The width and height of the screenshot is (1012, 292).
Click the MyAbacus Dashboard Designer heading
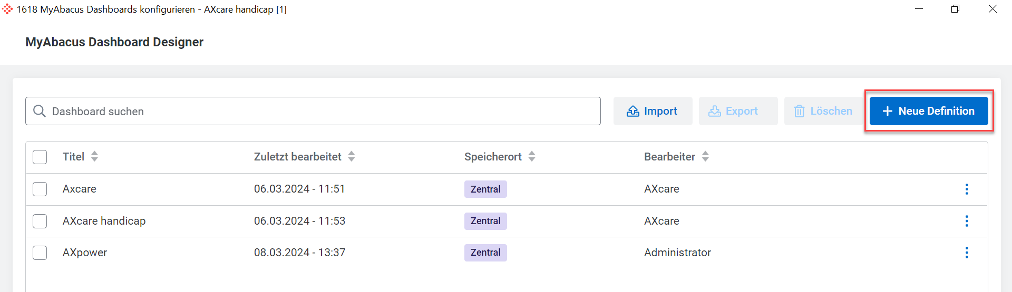point(114,42)
